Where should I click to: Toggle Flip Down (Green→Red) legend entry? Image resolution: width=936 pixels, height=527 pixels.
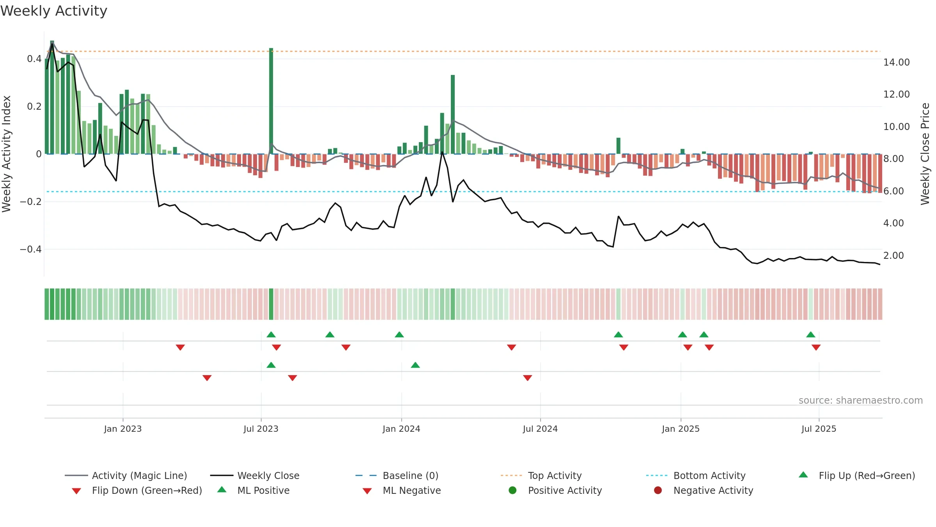[x=137, y=490]
